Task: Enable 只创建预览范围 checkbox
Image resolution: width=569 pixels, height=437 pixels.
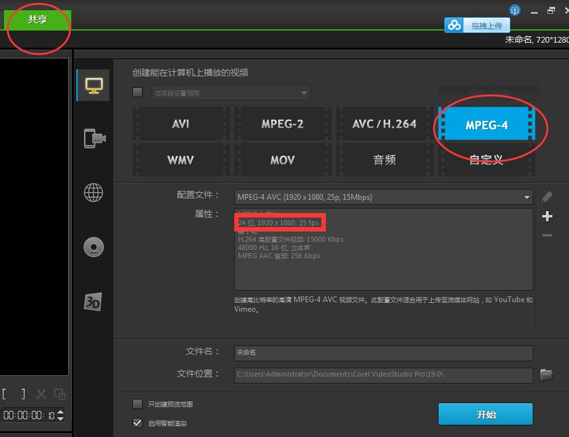Action: 137,404
